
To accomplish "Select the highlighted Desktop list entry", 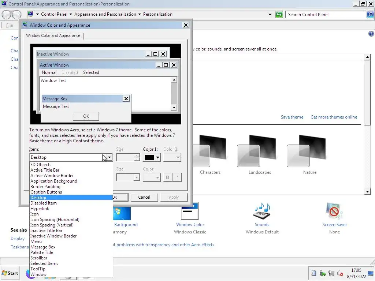I will coord(71,198).
